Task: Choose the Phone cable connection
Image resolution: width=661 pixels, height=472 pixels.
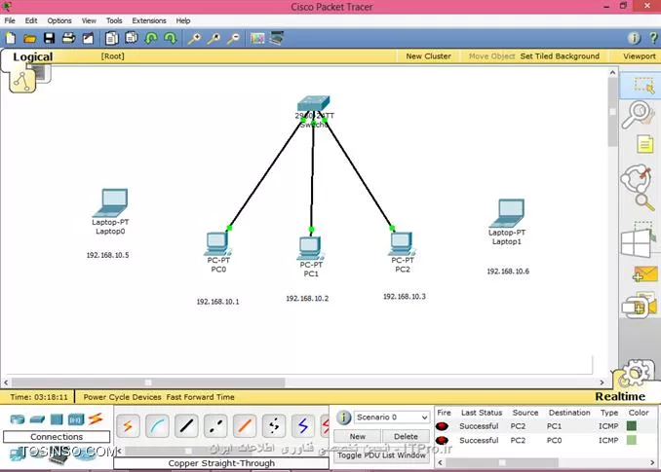Action: pyautogui.click(x=274, y=426)
